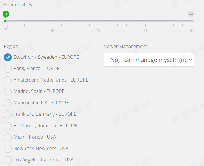Pick the Madrid, Spain region
Screen dimensions: 204x166
(x=8, y=91)
